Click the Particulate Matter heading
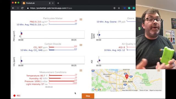The image size is (176, 99). tap(53, 18)
